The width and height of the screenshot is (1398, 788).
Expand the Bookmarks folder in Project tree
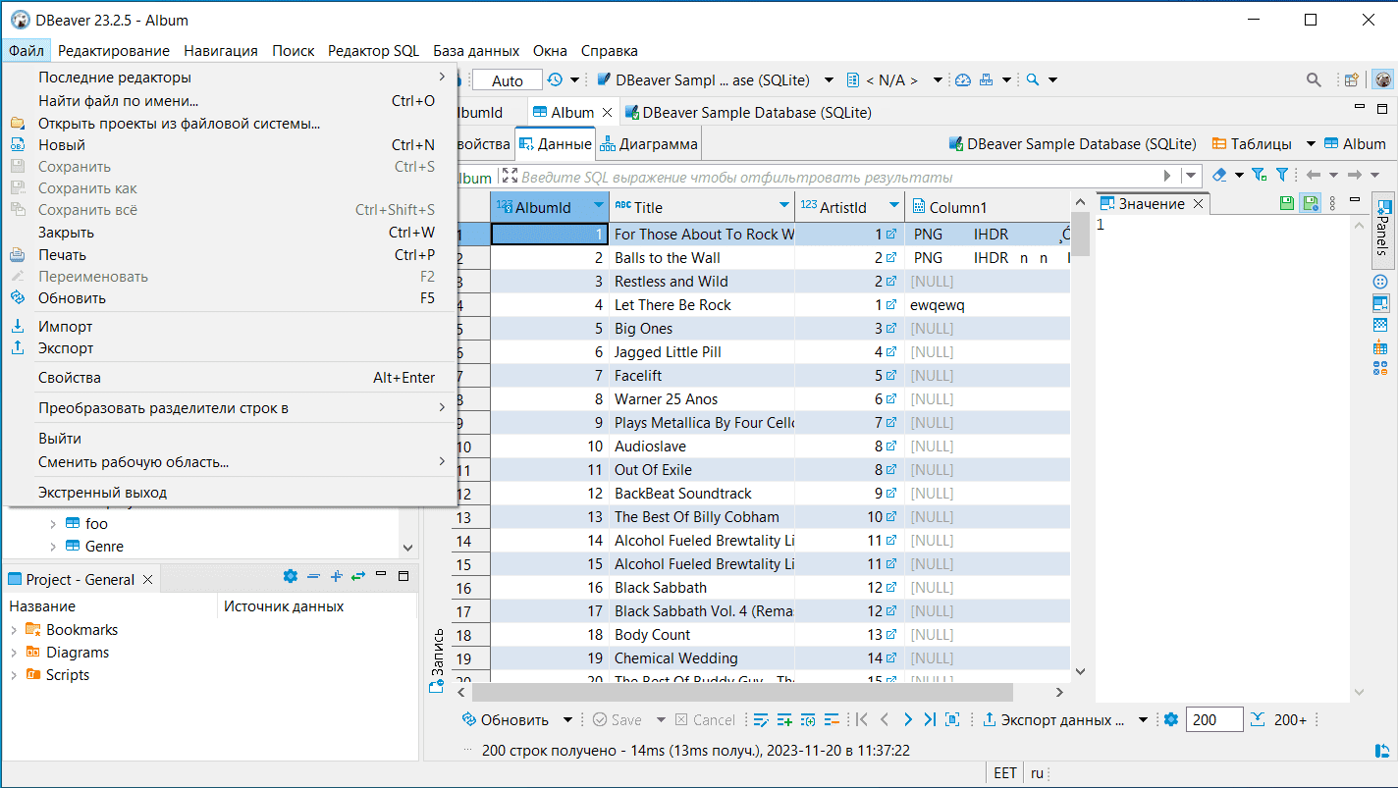click(14, 630)
